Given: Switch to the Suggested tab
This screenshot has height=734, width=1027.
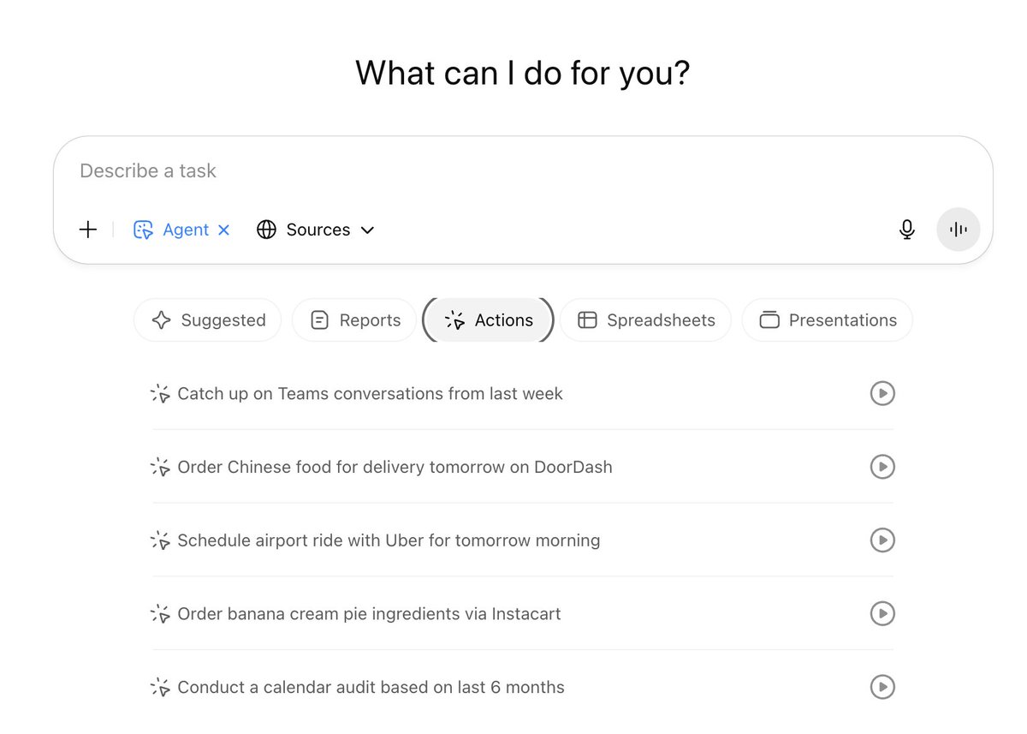Looking at the screenshot, I should coord(208,320).
